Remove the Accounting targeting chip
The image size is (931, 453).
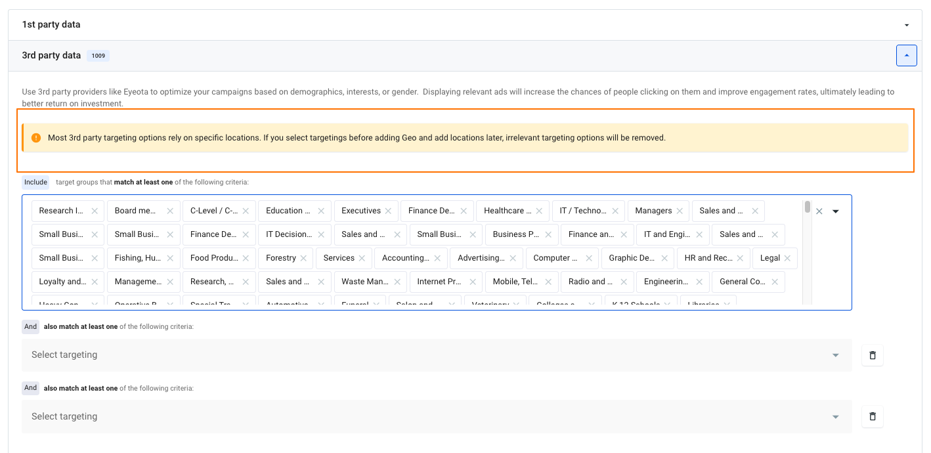coord(437,258)
